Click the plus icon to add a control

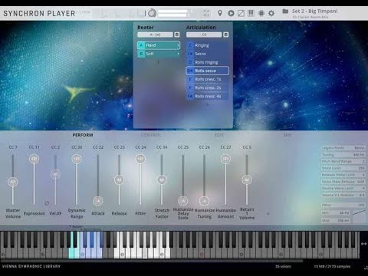click(268, 213)
